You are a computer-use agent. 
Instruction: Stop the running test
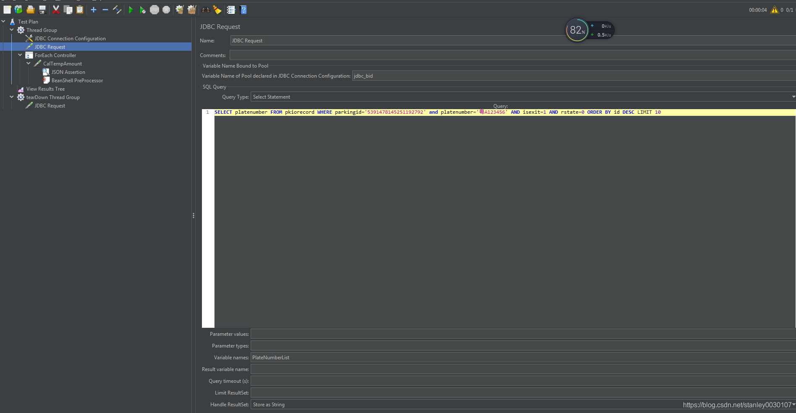tap(154, 10)
